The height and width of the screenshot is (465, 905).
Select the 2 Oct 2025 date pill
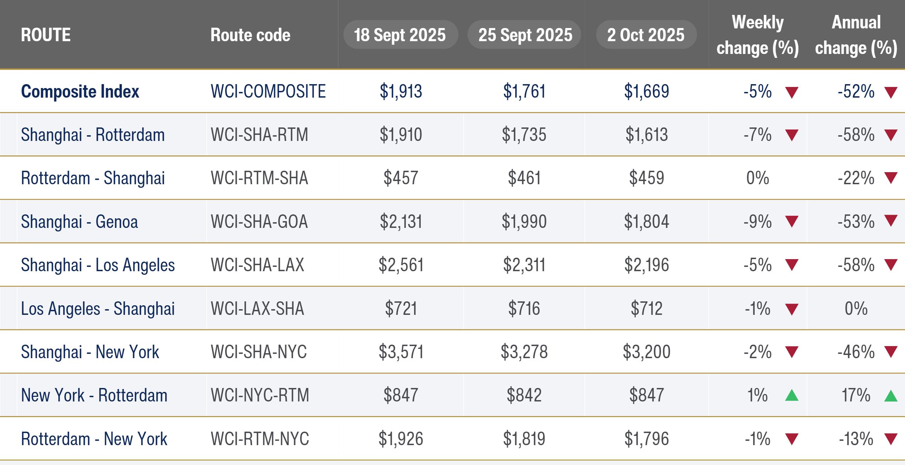646,35
